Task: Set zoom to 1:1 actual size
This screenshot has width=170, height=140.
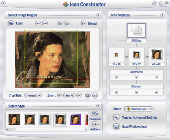Action: (95, 96)
